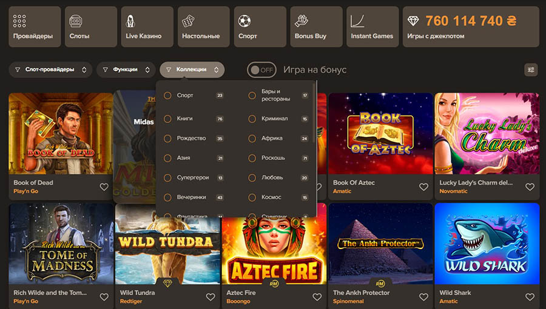The height and width of the screenshot is (309, 546).
Task: Open the Слот-провайдеры filter dropdown
Action: [x=50, y=70]
